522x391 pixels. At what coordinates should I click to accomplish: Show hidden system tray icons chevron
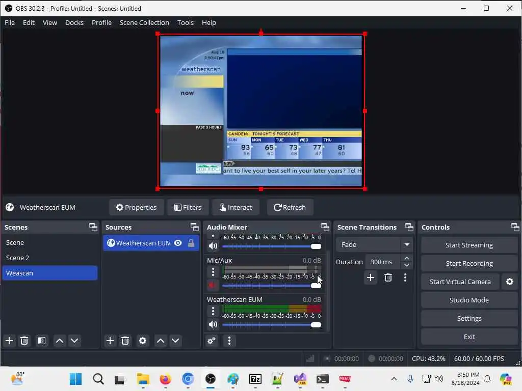tap(394, 379)
